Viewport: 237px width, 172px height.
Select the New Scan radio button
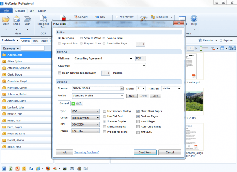click(x=60, y=38)
